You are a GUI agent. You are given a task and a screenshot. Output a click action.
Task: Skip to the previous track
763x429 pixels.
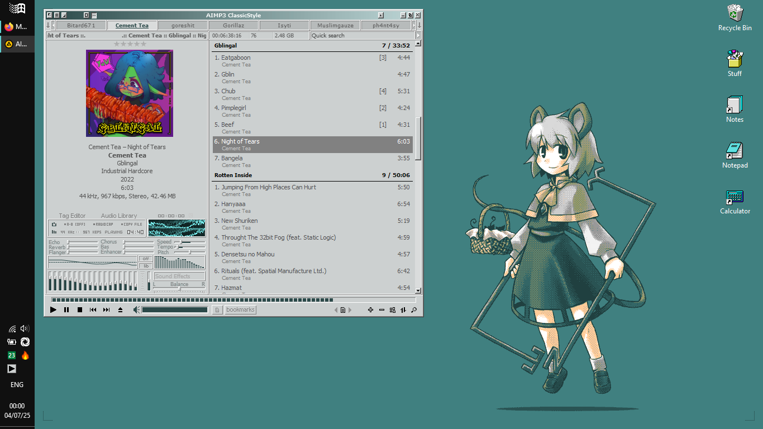[93, 310]
